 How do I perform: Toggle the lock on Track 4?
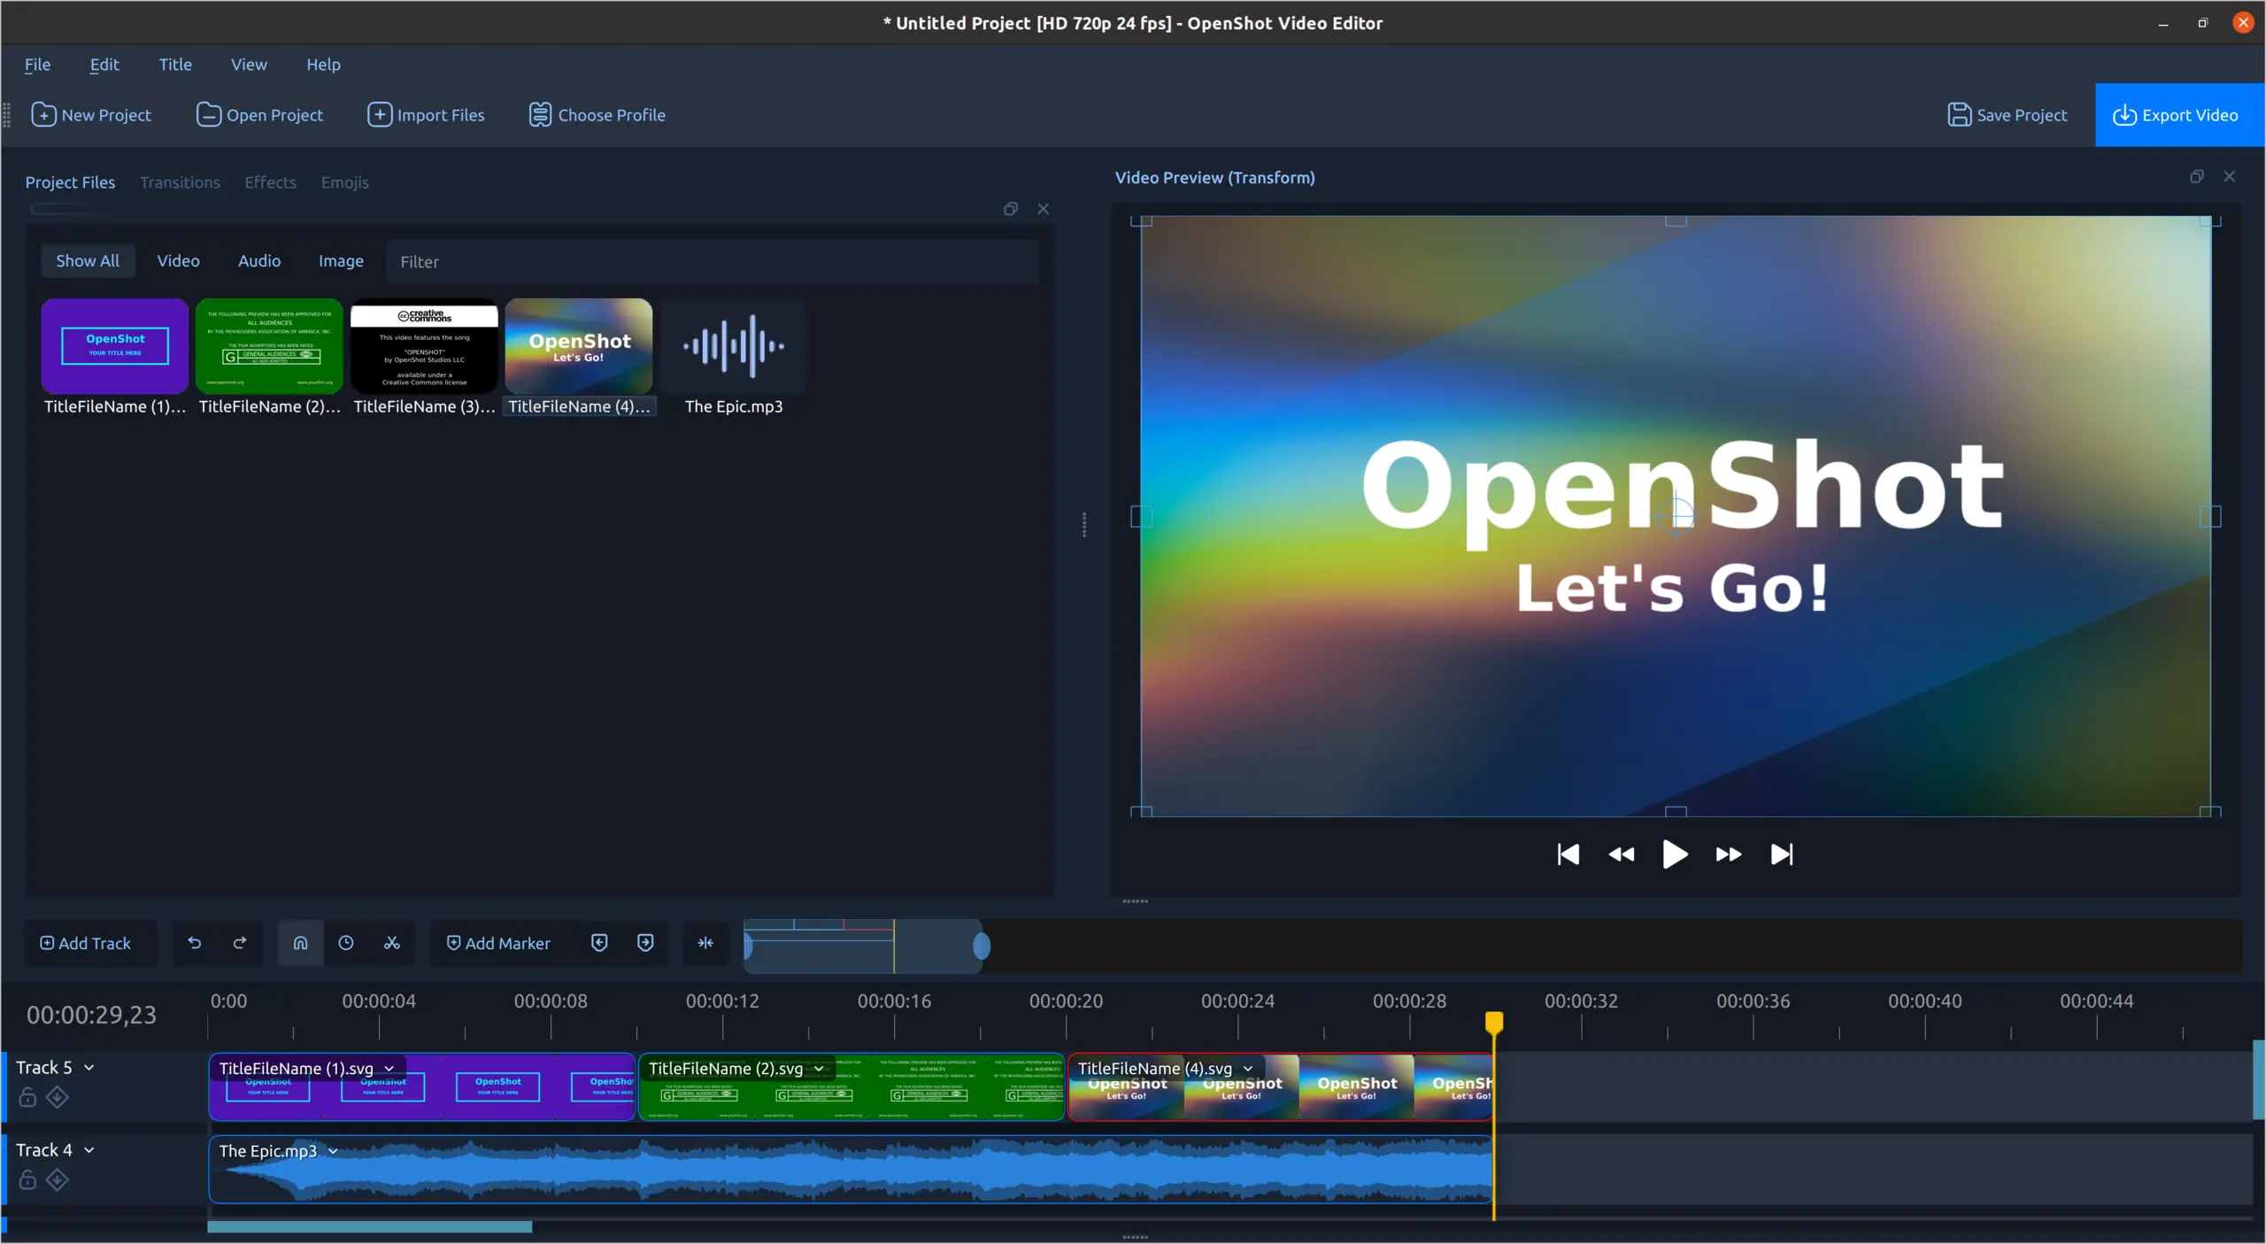click(27, 1180)
